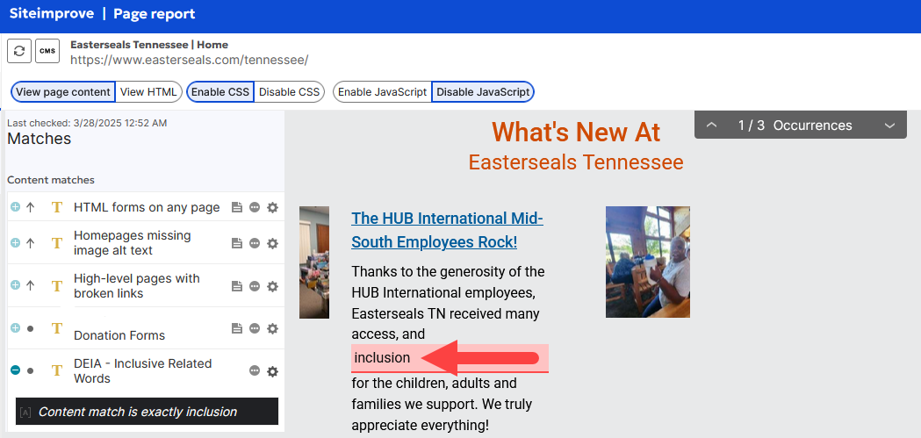Select the High-level pages with broken links match name

137,286
